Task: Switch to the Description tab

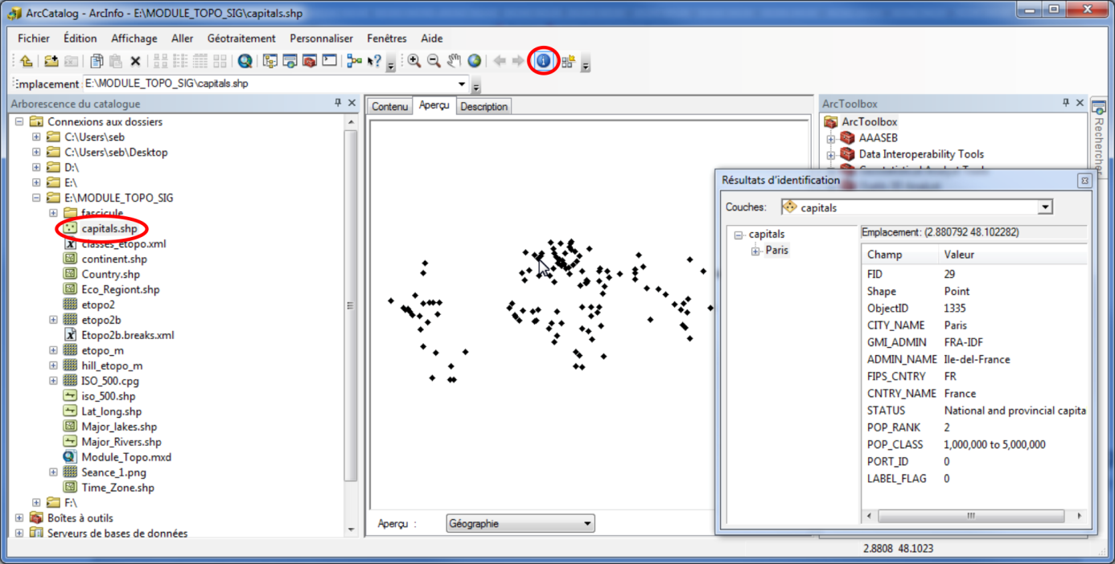Action: click(x=483, y=107)
